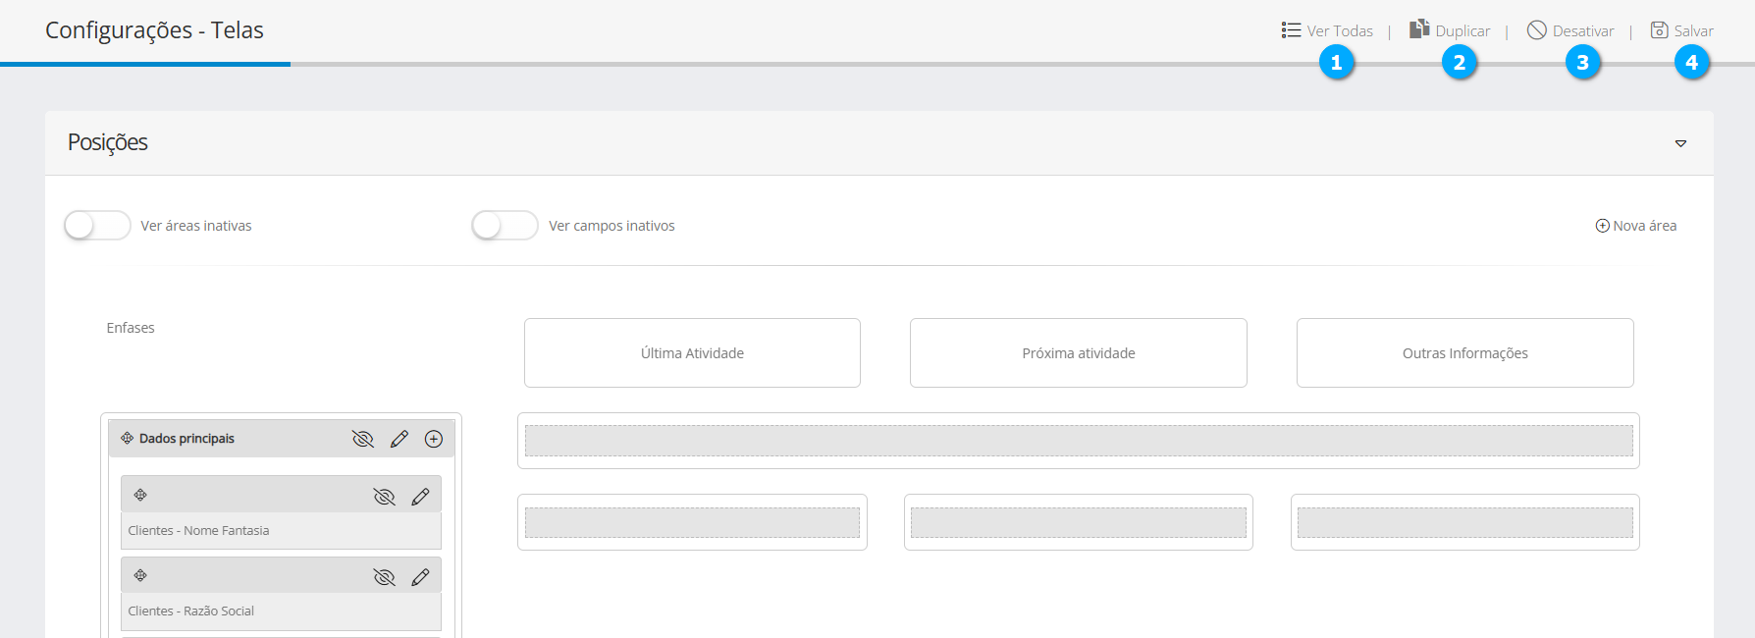Click the Ver Todas list icon
Viewport: 1755px width, 638px height.
[1291, 30]
